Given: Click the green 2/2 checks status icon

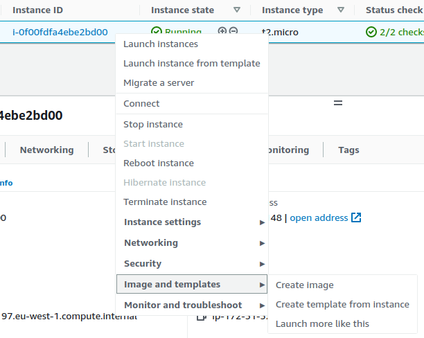Looking at the screenshot, I should pos(371,32).
